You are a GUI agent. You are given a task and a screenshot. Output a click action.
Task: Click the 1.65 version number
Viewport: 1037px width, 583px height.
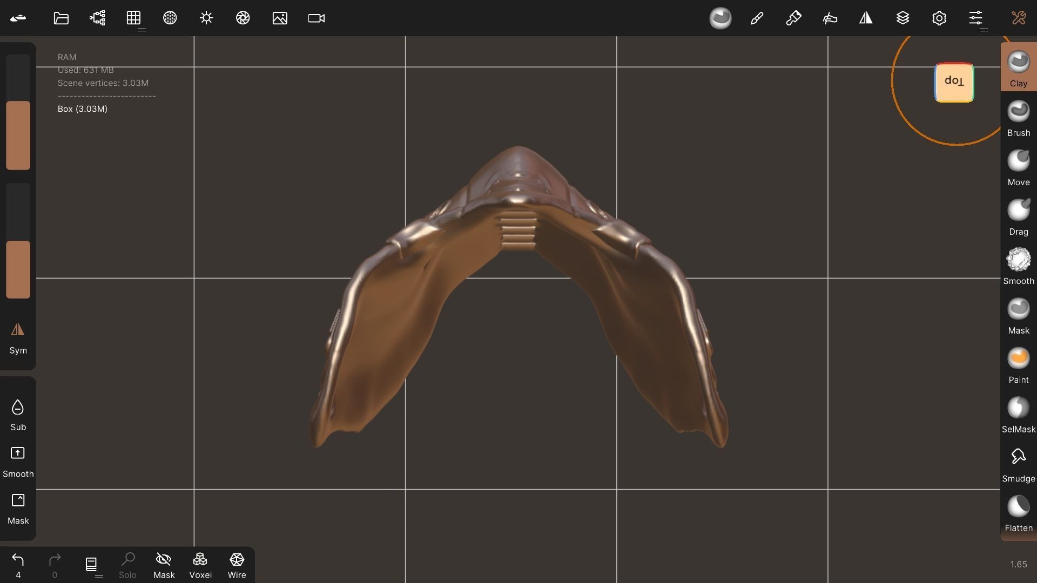pos(1019,564)
